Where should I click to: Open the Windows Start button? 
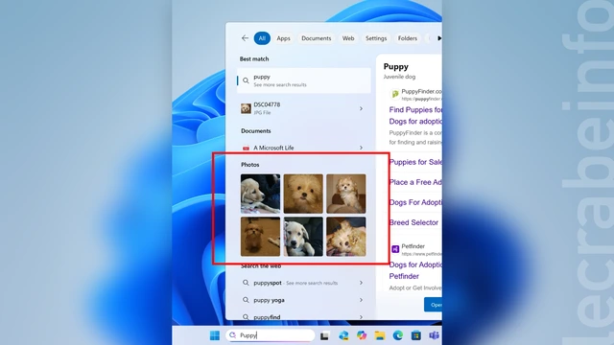(x=215, y=335)
